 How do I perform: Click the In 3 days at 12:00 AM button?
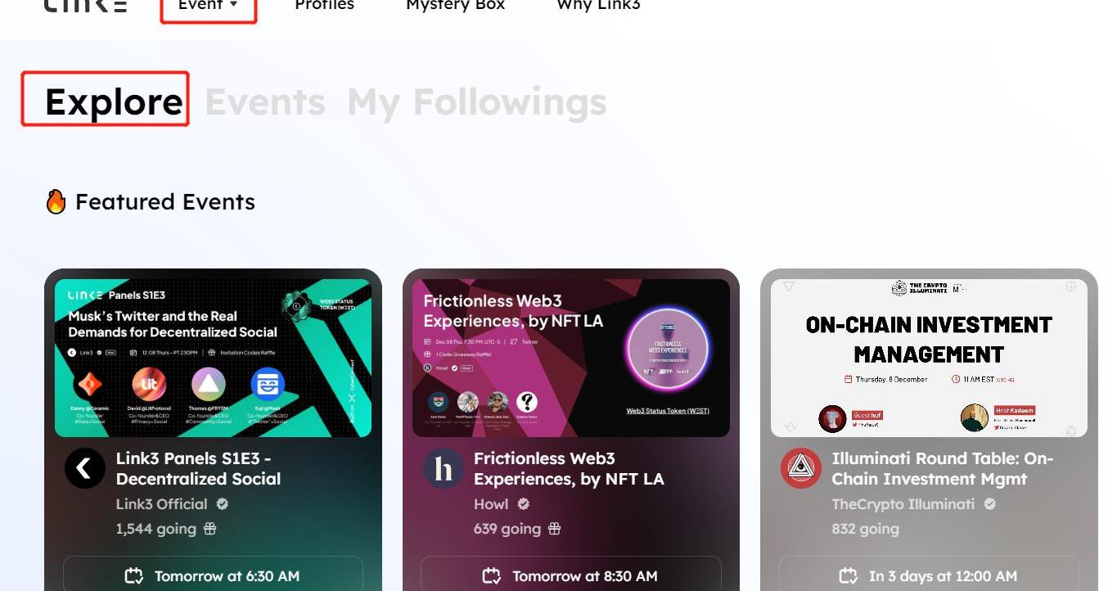tap(929, 574)
